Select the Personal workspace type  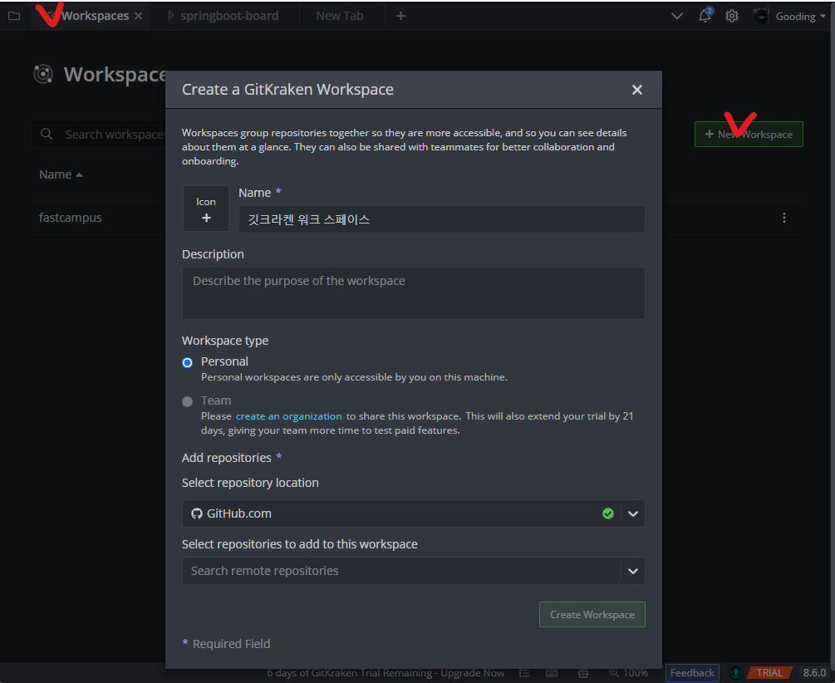pos(188,362)
